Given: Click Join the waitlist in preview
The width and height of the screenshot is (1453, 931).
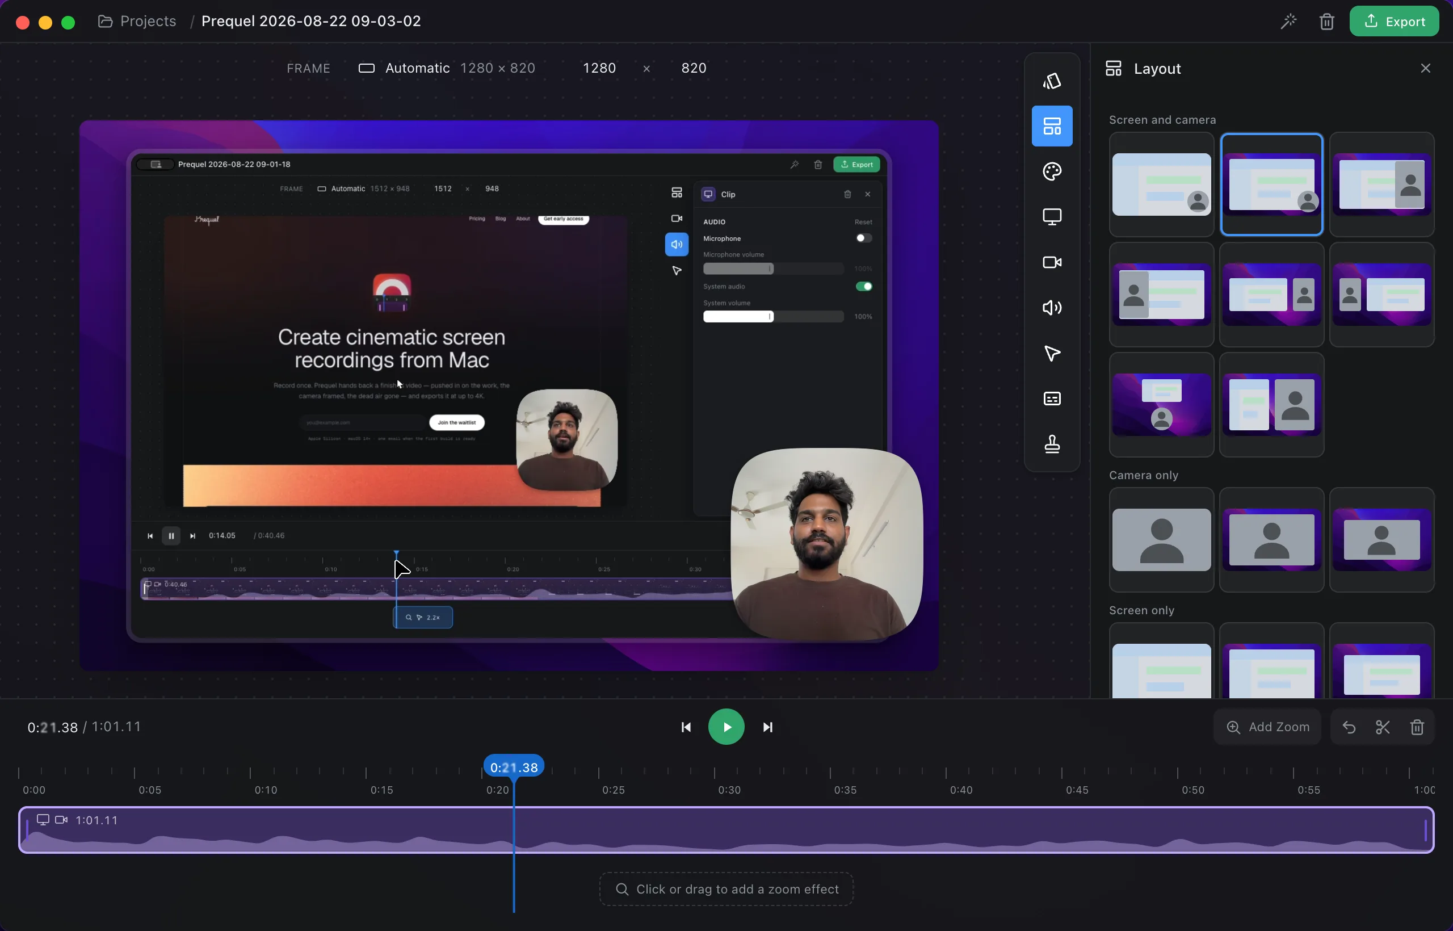Looking at the screenshot, I should [456, 422].
